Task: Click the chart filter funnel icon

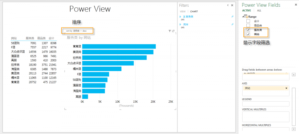Action: click(x=170, y=31)
